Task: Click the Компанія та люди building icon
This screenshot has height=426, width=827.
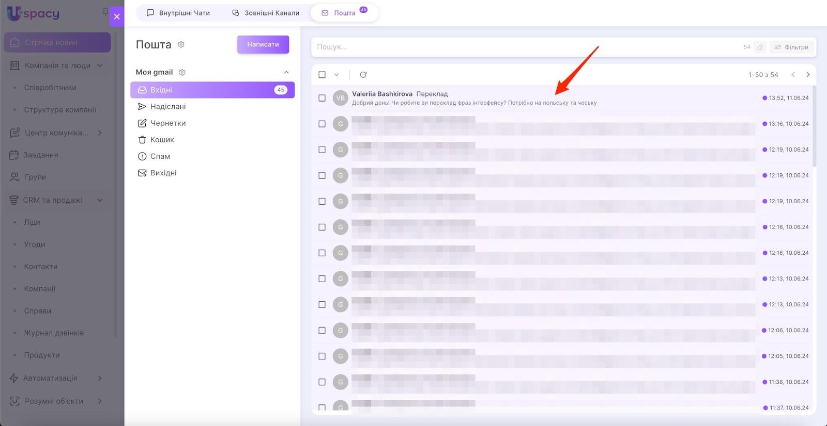Action: [15, 65]
